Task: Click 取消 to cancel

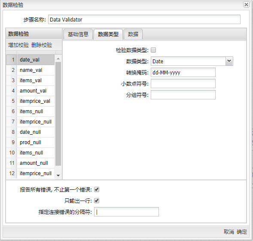Action: [229, 232]
